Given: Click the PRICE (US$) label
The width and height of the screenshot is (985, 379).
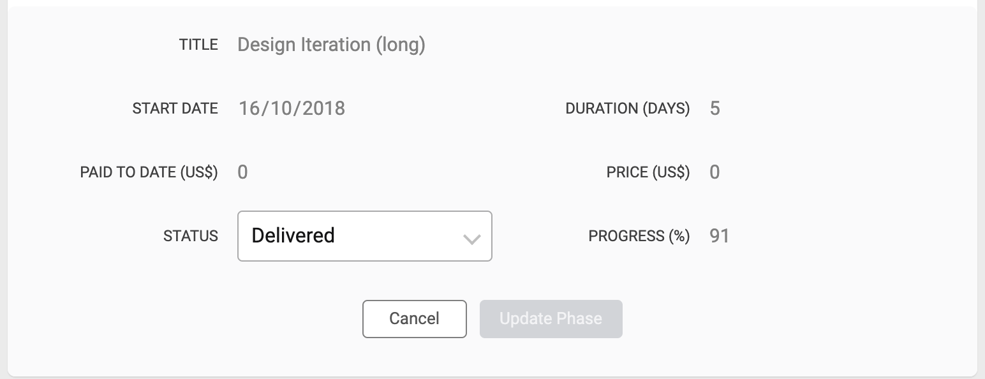Looking at the screenshot, I should [x=648, y=172].
